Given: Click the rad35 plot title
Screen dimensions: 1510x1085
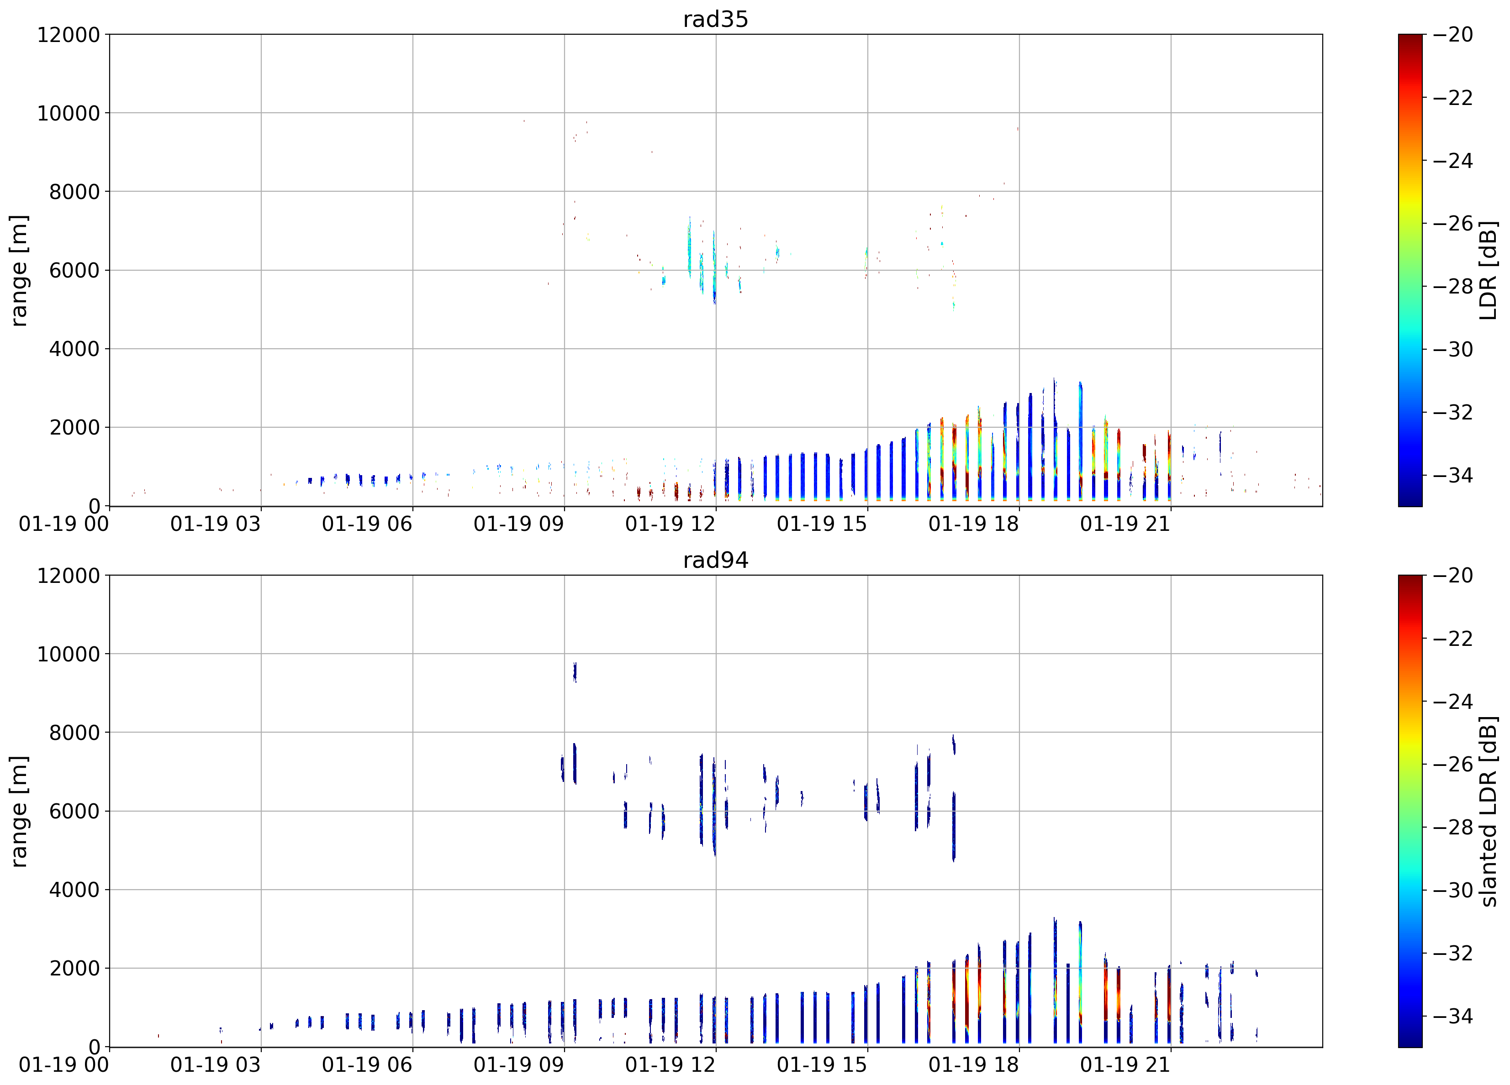Looking at the screenshot, I should 716,19.
